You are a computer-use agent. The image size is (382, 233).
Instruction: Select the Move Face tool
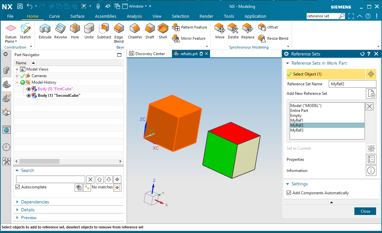click(x=220, y=31)
